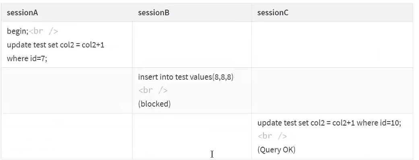Click the empty sessionC cell in the begin row

332,45
